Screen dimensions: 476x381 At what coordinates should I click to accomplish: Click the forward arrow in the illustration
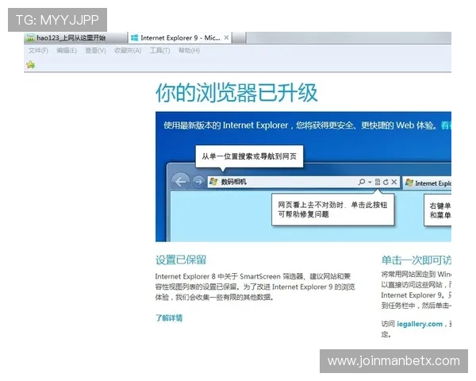199,182
